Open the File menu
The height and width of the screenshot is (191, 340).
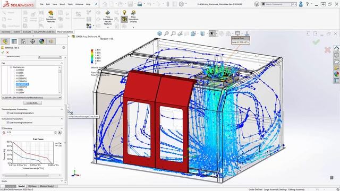(41, 4)
